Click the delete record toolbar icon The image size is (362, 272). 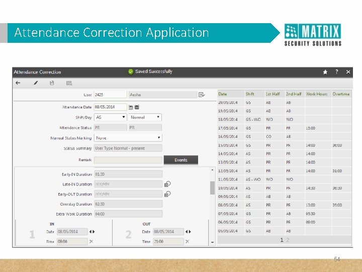point(69,83)
